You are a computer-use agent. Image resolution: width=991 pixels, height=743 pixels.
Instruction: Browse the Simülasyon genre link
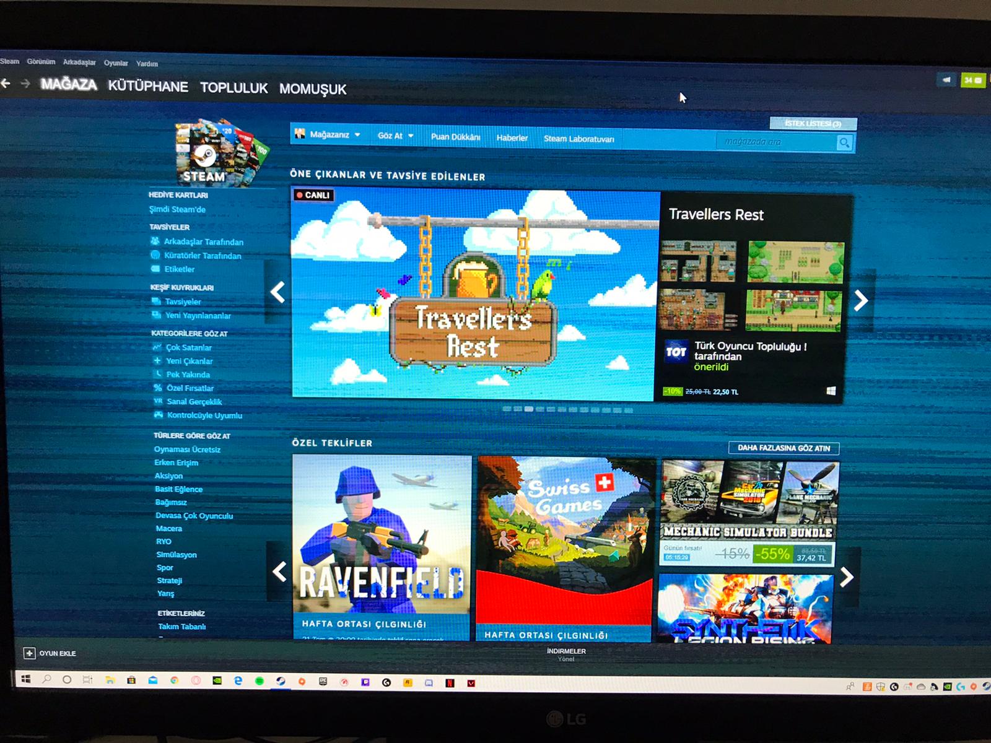(x=177, y=555)
